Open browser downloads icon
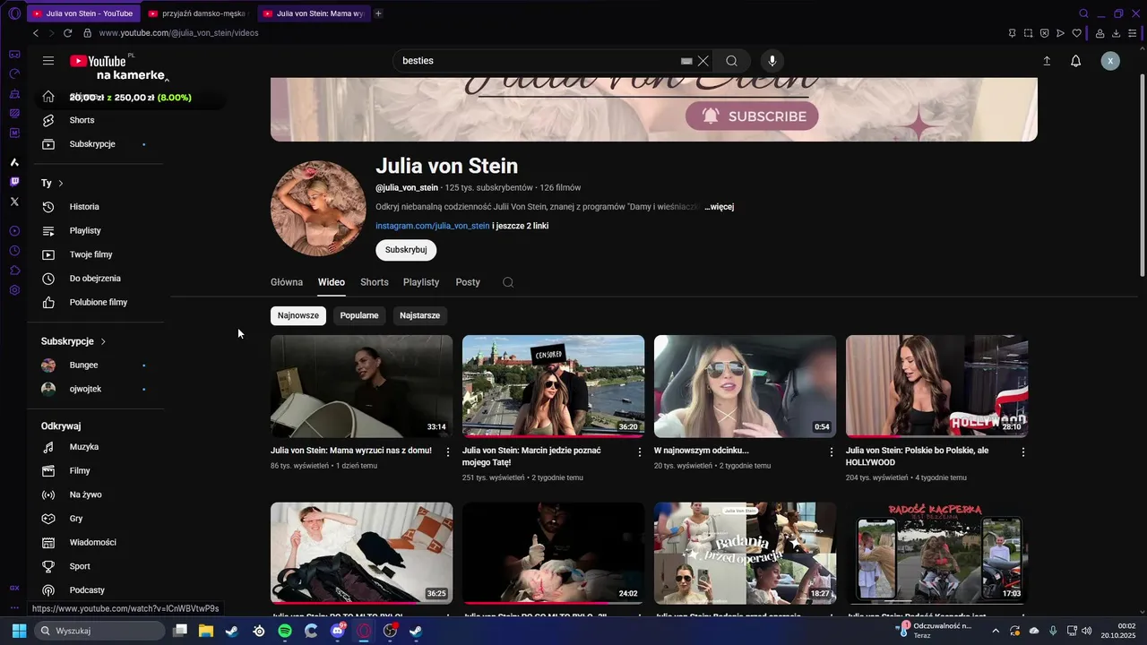The height and width of the screenshot is (645, 1147). [x=1117, y=33]
